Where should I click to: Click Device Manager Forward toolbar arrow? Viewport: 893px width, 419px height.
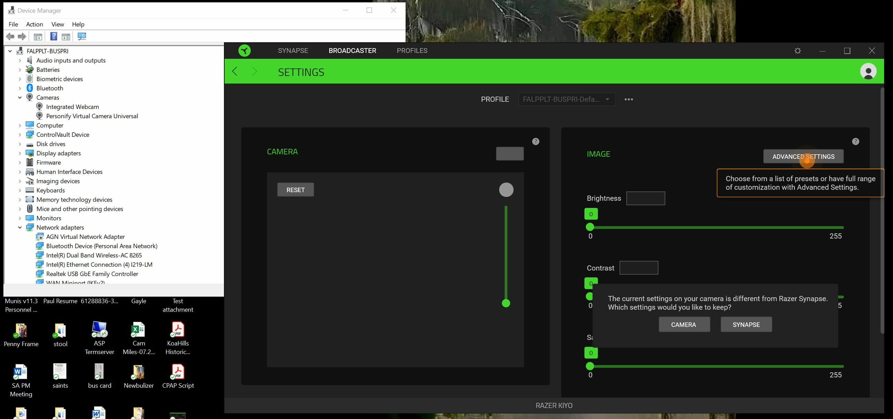point(22,36)
